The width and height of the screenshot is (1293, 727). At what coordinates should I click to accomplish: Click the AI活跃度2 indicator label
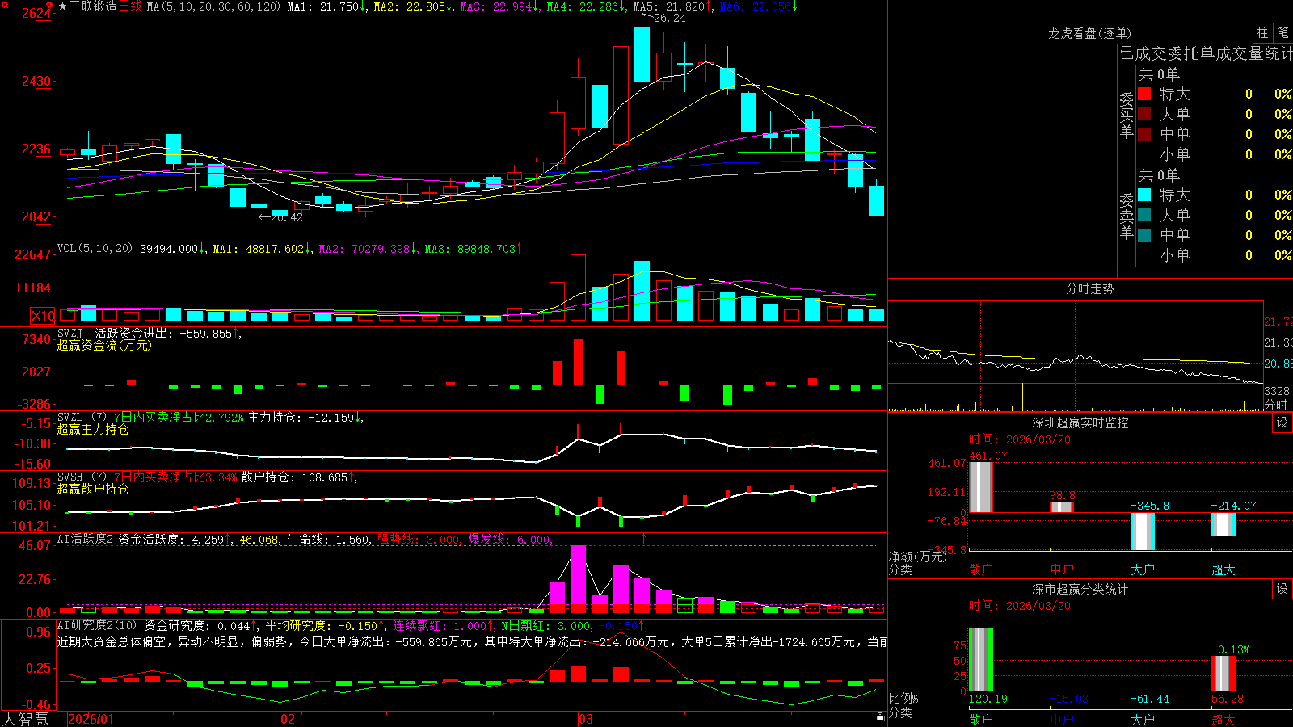pos(86,539)
